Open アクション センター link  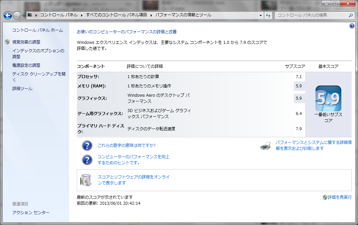[x=31, y=213]
